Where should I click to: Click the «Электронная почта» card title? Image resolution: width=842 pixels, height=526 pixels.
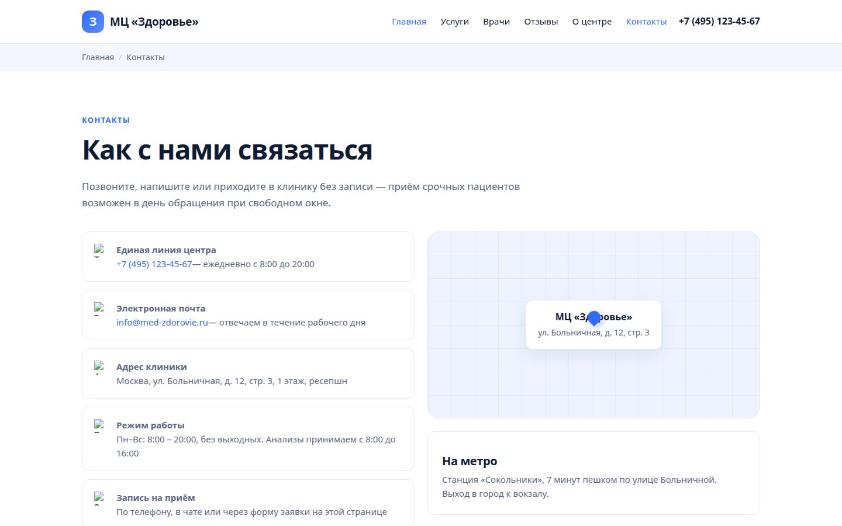(161, 309)
